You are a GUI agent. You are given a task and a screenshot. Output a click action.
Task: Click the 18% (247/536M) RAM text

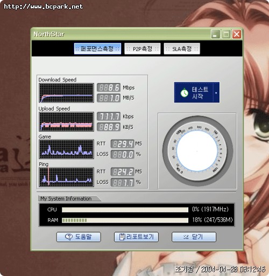click(x=213, y=220)
